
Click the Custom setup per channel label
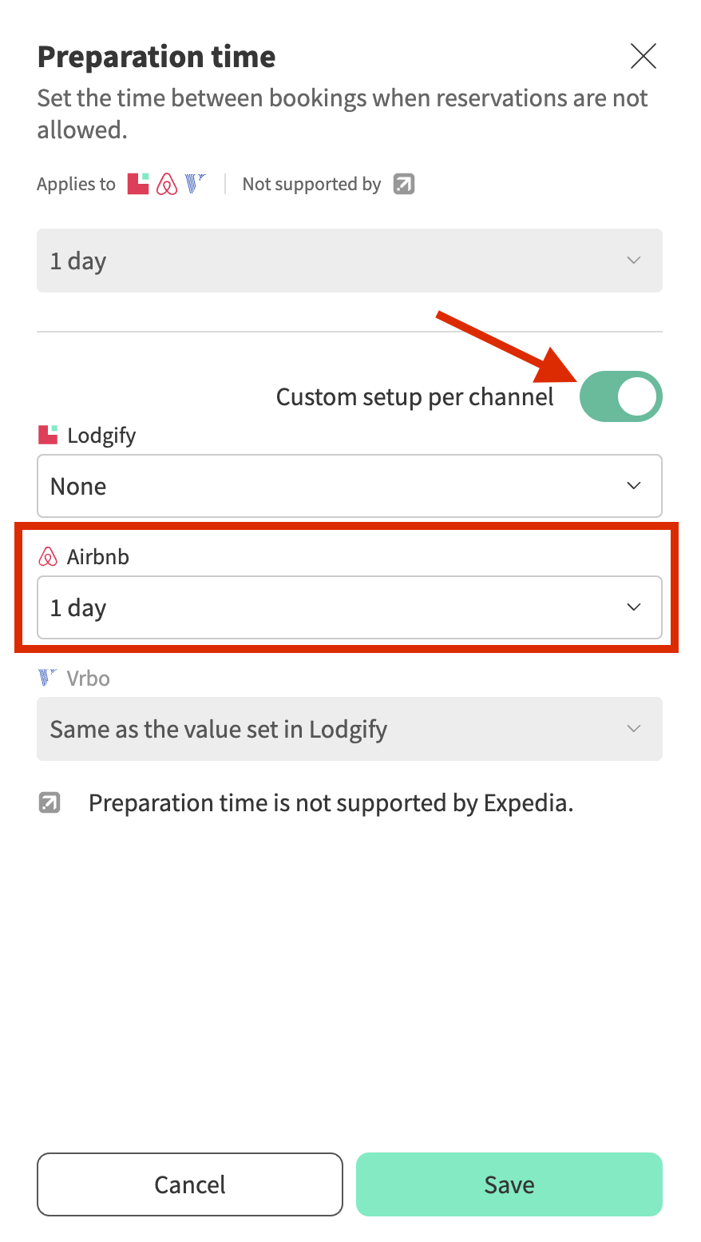(x=414, y=397)
